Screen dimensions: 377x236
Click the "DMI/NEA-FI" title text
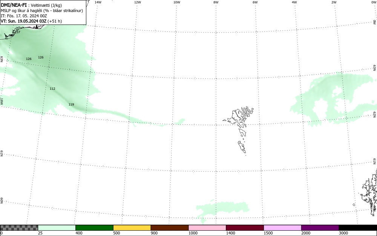[x=14, y=5]
